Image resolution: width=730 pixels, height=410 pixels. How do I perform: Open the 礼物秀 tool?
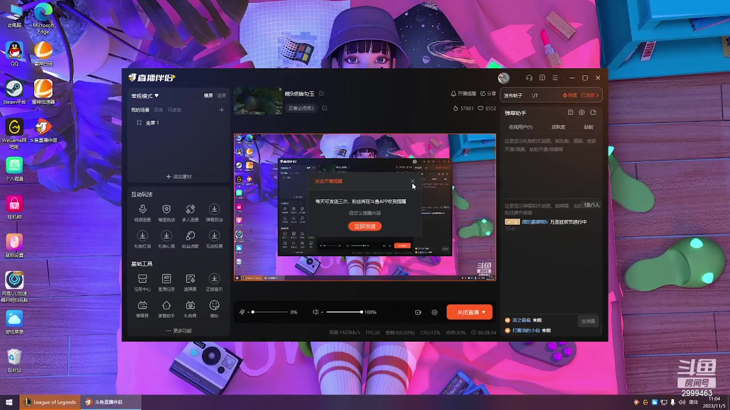click(190, 309)
